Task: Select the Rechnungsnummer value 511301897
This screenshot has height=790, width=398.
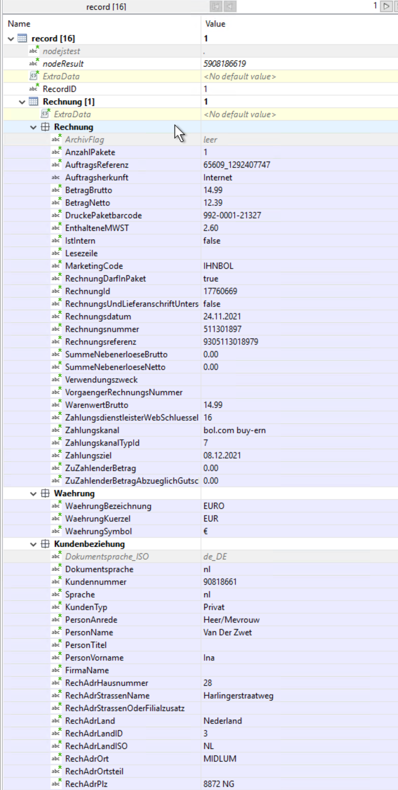Action: click(x=223, y=329)
